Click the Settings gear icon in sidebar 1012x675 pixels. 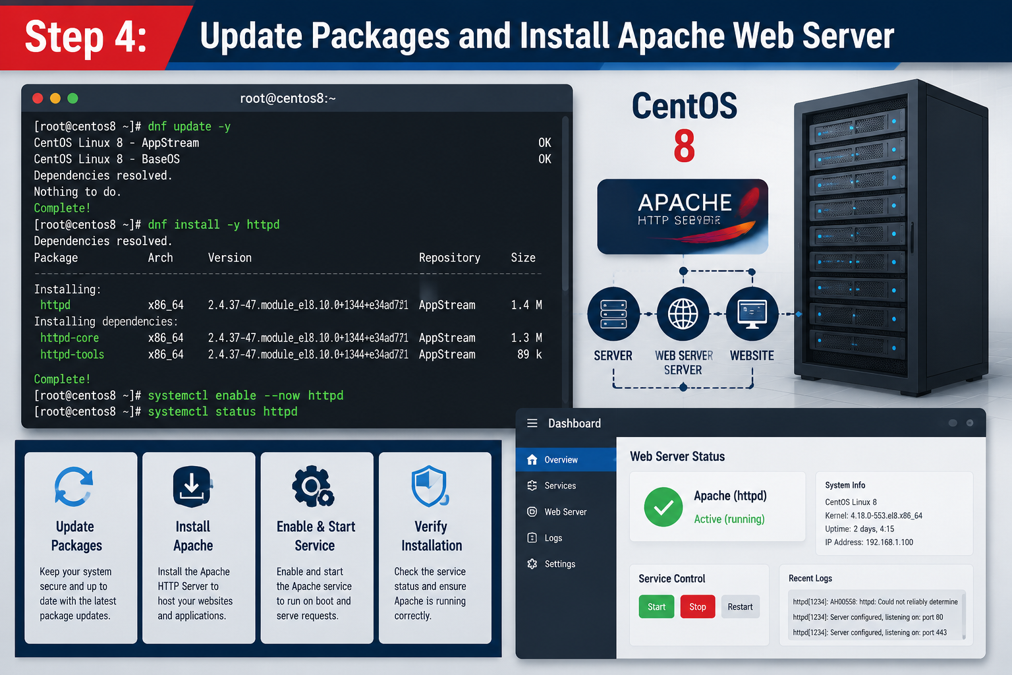pos(532,564)
